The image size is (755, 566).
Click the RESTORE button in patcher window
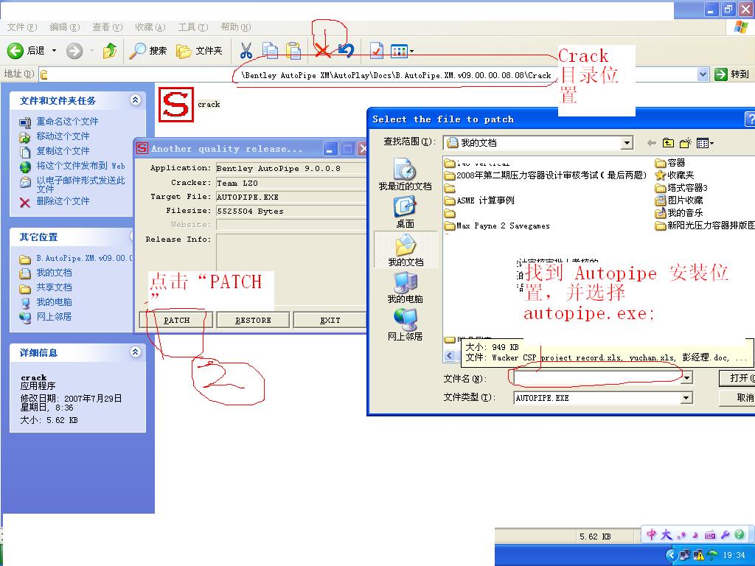(254, 320)
